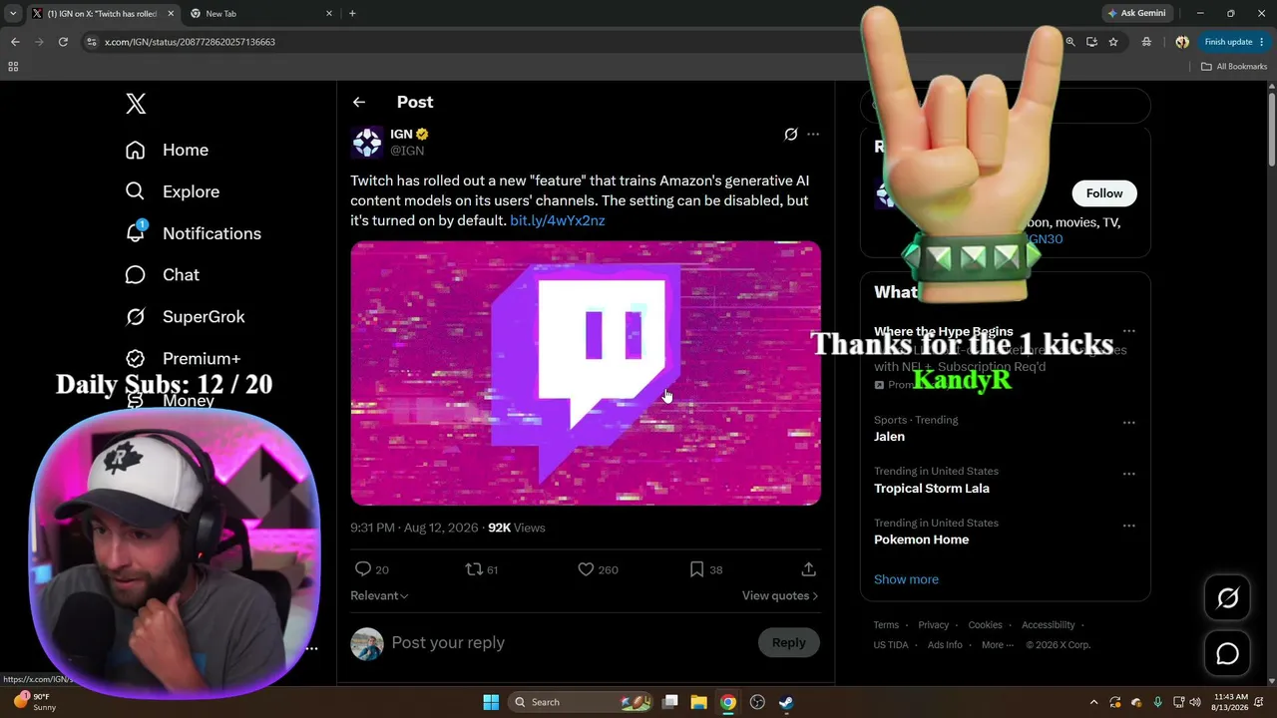Open Privacy footer link
The height and width of the screenshot is (718, 1277).
pyautogui.click(x=934, y=625)
